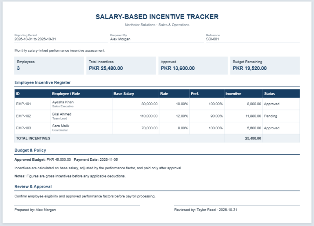This screenshot has height=226, width=314.
Task: Click the name Bilal Ahmed
Action: pyautogui.click(x=62, y=114)
